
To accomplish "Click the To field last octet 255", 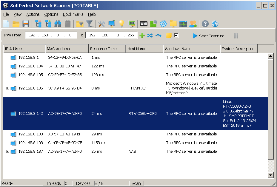I will pos(131,35).
